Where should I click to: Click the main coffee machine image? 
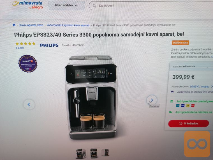click(91, 97)
